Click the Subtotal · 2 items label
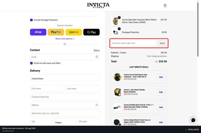This screenshot has width=201, height=133. [x=119, y=53]
